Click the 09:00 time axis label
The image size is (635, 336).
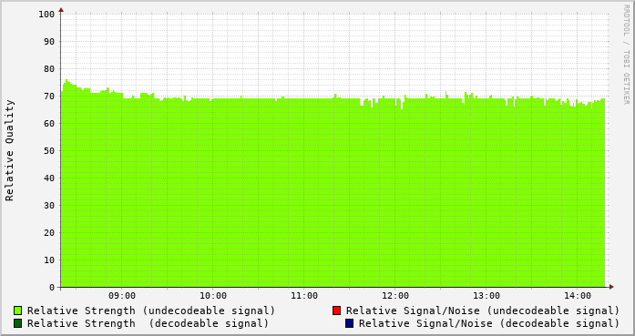coord(122,296)
